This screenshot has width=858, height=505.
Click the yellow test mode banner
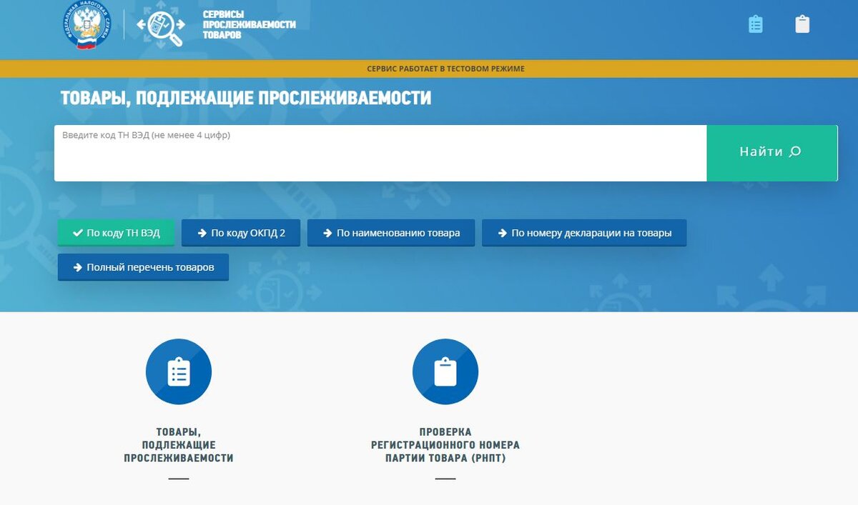tap(429, 69)
